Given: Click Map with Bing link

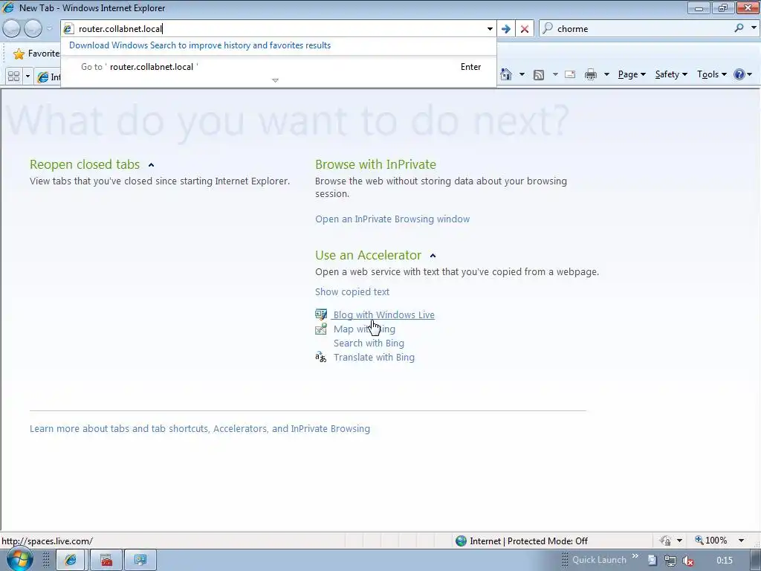Looking at the screenshot, I should point(364,329).
